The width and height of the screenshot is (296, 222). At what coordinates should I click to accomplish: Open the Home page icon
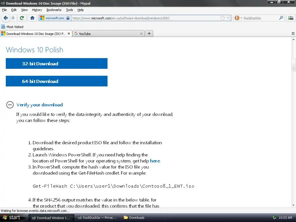[x=32, y=18]
